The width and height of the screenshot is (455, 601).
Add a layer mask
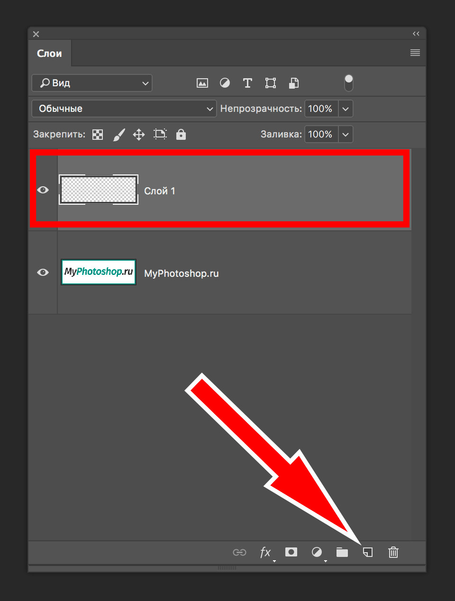(291, 552)
